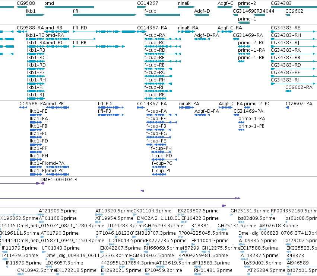The width and height of the screenshot is (317, 276).
Task: Select the bs83d09.5prime EST label
Action: pyautogui.click(x=257, y=218)
